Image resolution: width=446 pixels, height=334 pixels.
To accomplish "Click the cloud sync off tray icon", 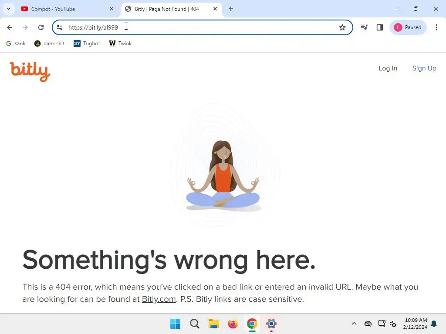I will pos(368,324).
